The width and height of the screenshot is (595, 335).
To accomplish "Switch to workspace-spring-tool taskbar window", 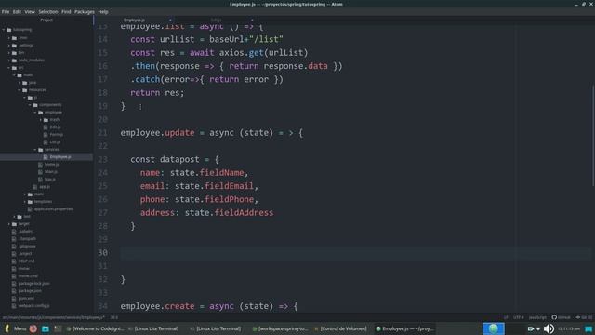I will [x=281, y=328].
